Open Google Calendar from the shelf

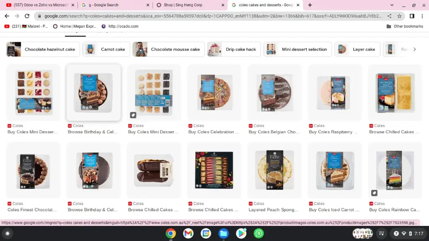point(206,233)
